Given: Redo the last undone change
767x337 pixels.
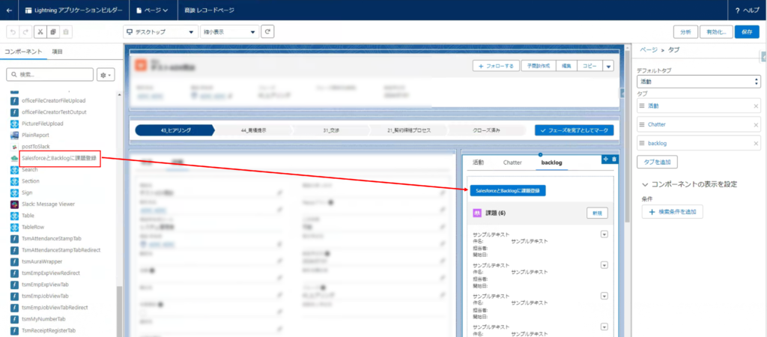Looking at the screenshot, I should point(26,31).
